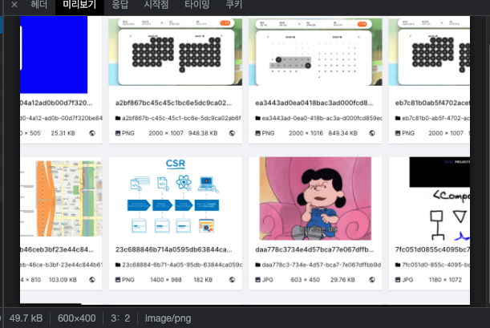Select file name b46ceb3bf23e44c84...
The image size is (490, 328).
[57, 249]
